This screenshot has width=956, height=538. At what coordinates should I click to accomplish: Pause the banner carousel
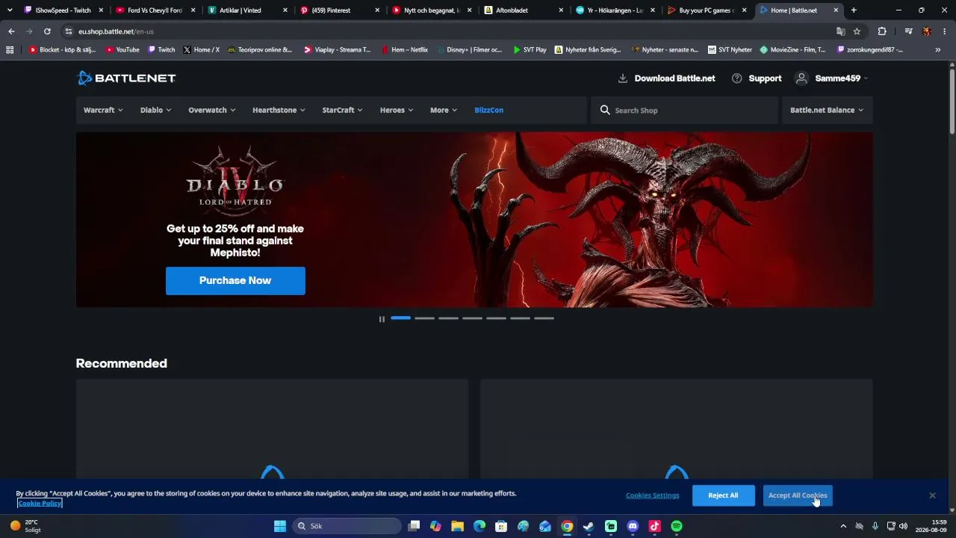tap(382, 319)
